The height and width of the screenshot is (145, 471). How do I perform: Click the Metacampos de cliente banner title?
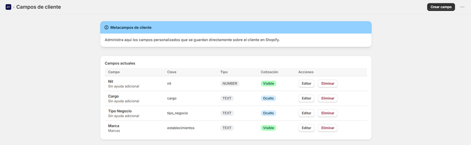131,28
